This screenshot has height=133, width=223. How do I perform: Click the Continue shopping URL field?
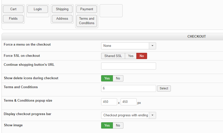click(128, 66)
